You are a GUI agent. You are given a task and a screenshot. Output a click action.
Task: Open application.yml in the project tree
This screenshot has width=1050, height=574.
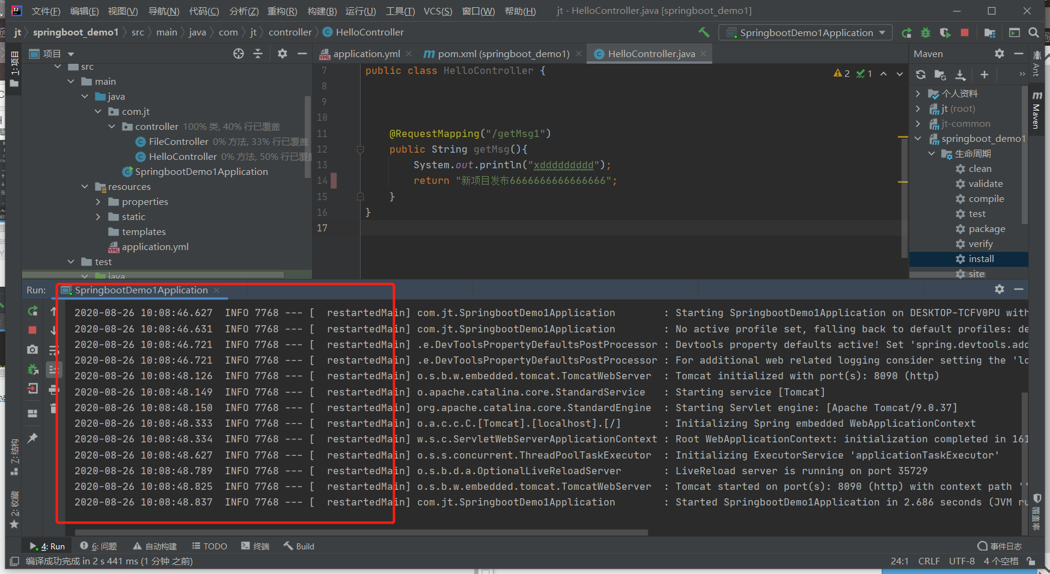click(155, 246)
